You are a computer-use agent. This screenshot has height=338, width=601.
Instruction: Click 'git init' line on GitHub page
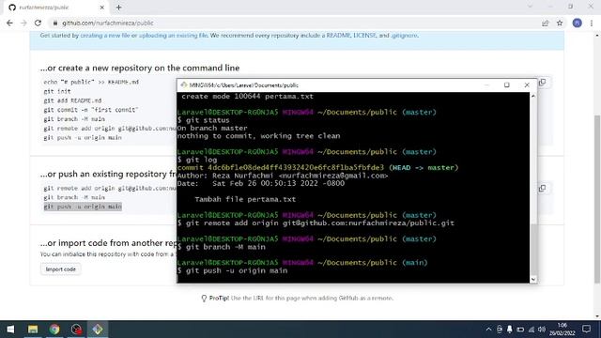[x=57, y=91]
